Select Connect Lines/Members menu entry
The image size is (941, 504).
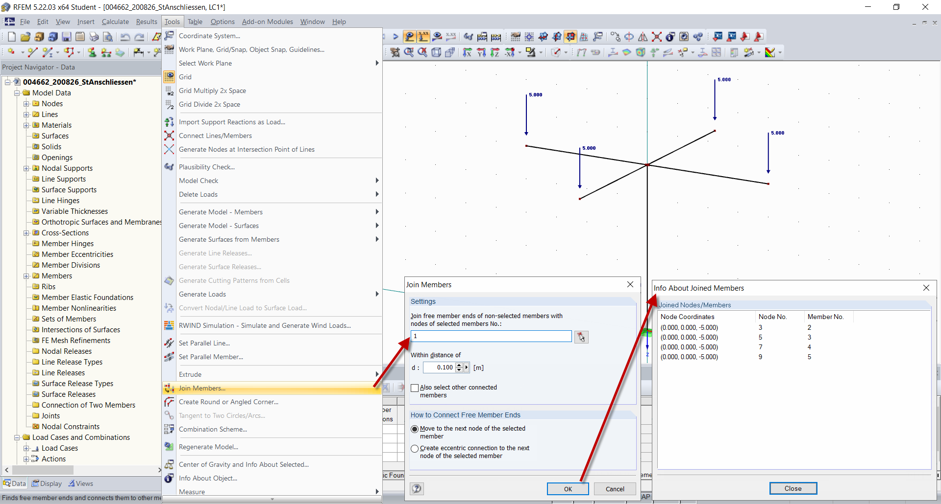pos(272,136)
